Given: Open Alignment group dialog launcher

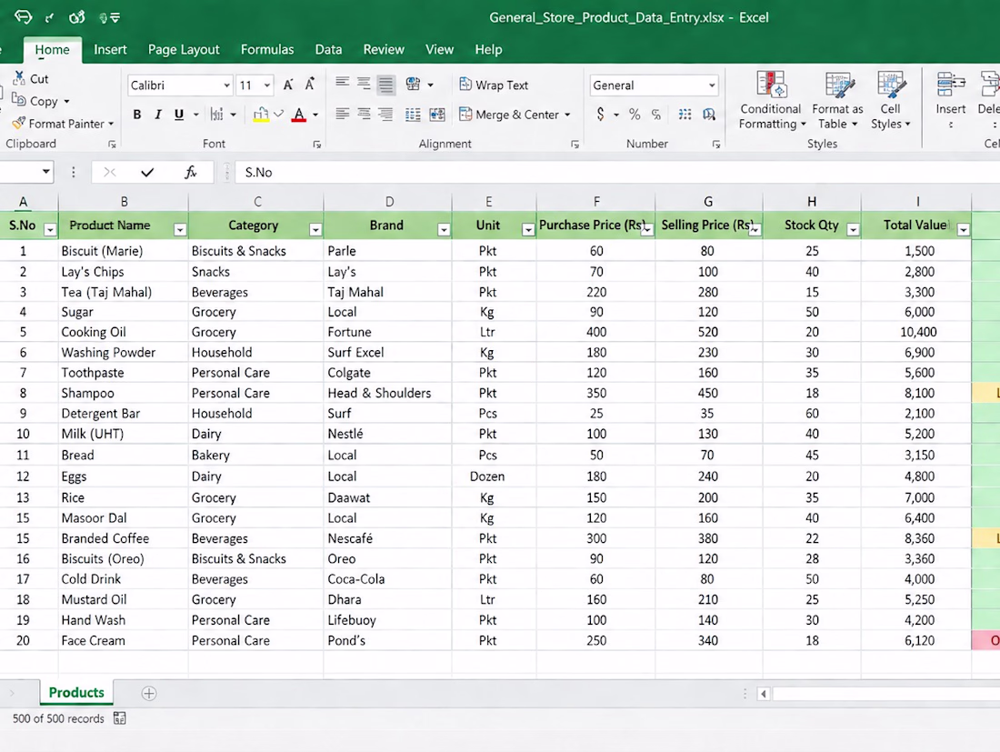Looking at the screenshot, I should point(575,145).
